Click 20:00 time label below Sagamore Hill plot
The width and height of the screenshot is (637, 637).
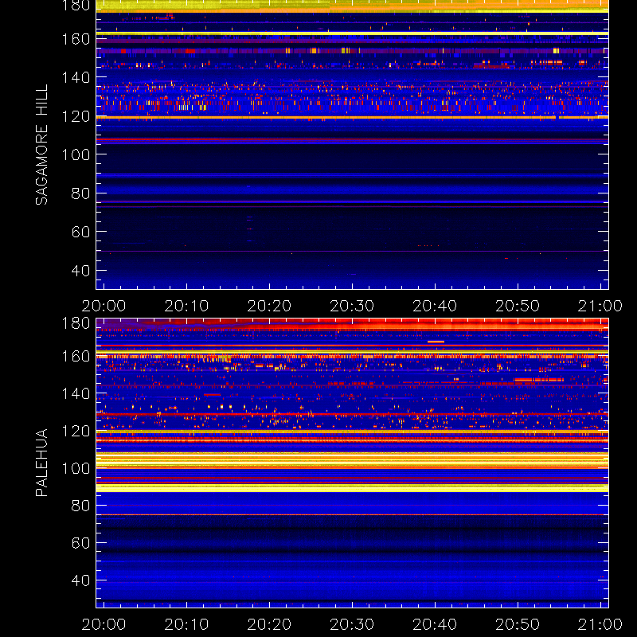click(104, 306)
